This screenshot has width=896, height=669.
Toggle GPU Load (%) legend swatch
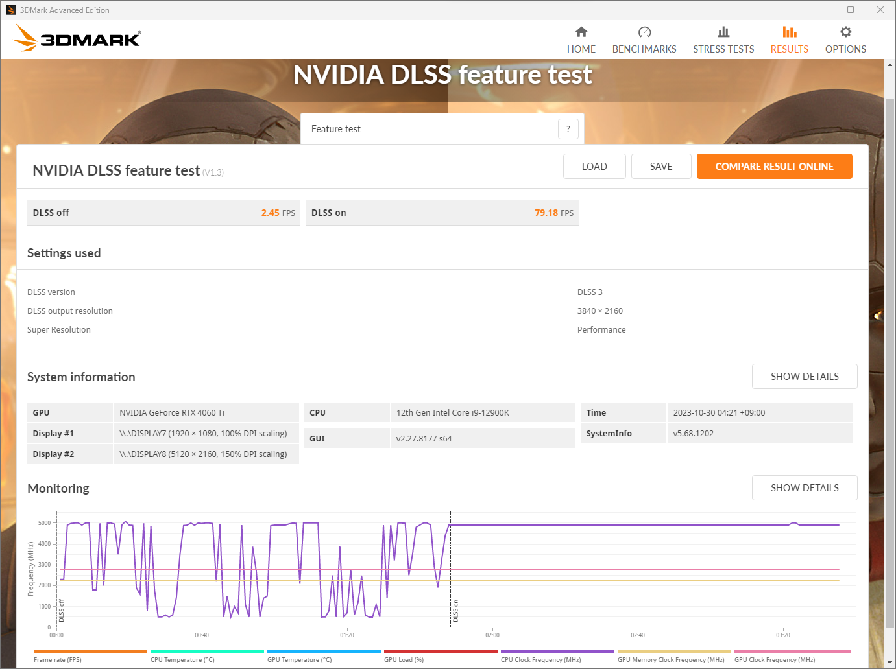(441, 651)
